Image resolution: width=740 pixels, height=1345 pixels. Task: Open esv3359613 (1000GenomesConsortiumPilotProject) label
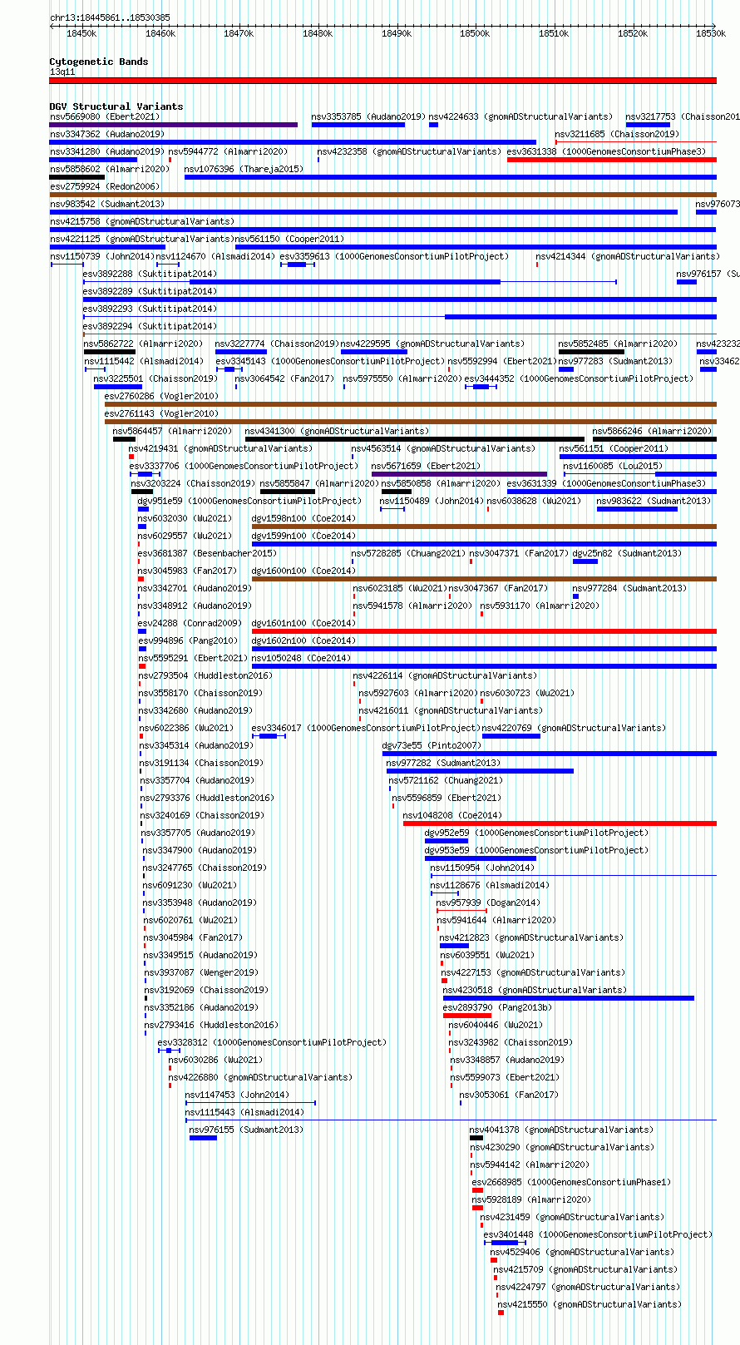[x=393, y=256]
